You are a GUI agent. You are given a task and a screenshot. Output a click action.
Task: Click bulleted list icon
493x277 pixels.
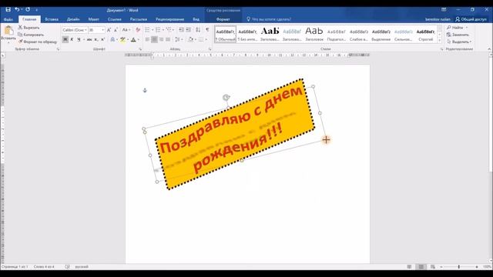pyautogui.click(x=147, y=30)
